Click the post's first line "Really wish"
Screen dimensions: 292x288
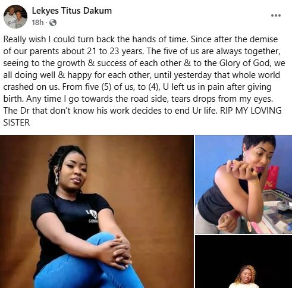click(24, 39)
